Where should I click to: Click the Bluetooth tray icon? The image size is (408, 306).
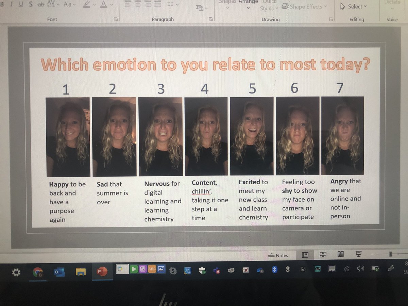click(x=275, y=270)
